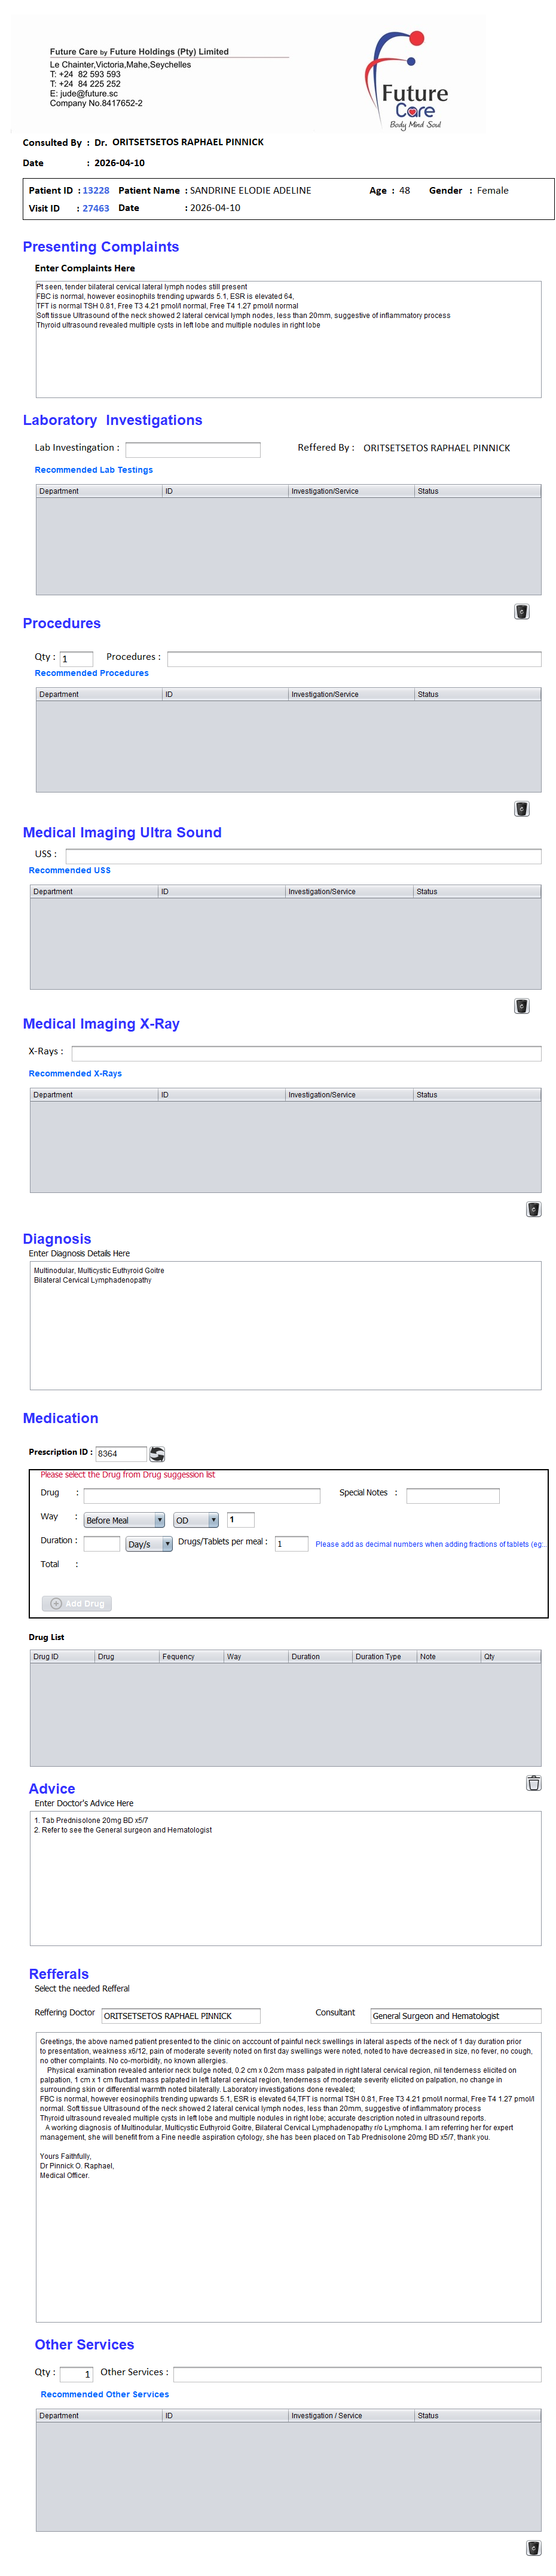Click the Consultant field in Referrals
The image size is (556, 2576).
pos(455,2015)
